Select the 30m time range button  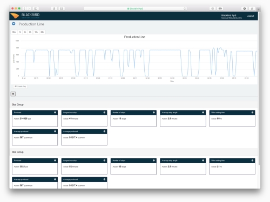point(14,32)
